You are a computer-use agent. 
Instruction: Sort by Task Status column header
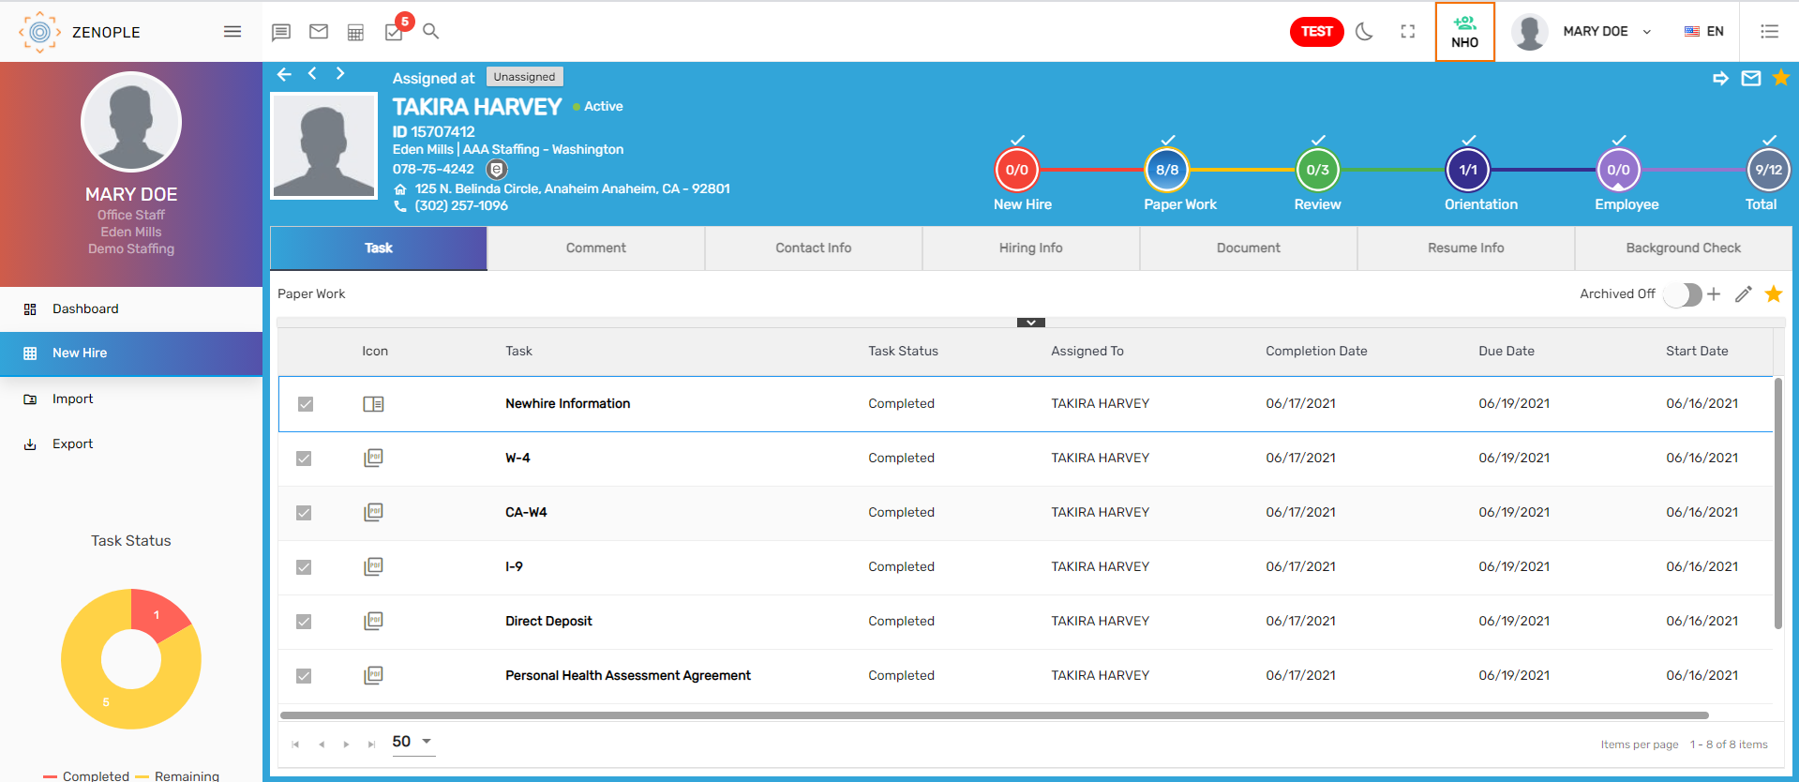pos(903,351)
